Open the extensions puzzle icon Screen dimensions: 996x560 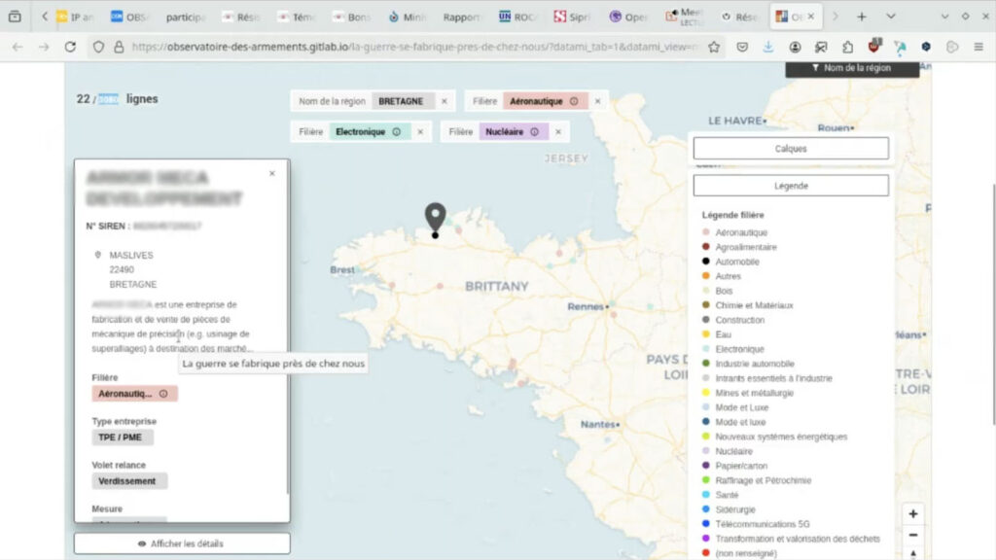pos(847,47)
